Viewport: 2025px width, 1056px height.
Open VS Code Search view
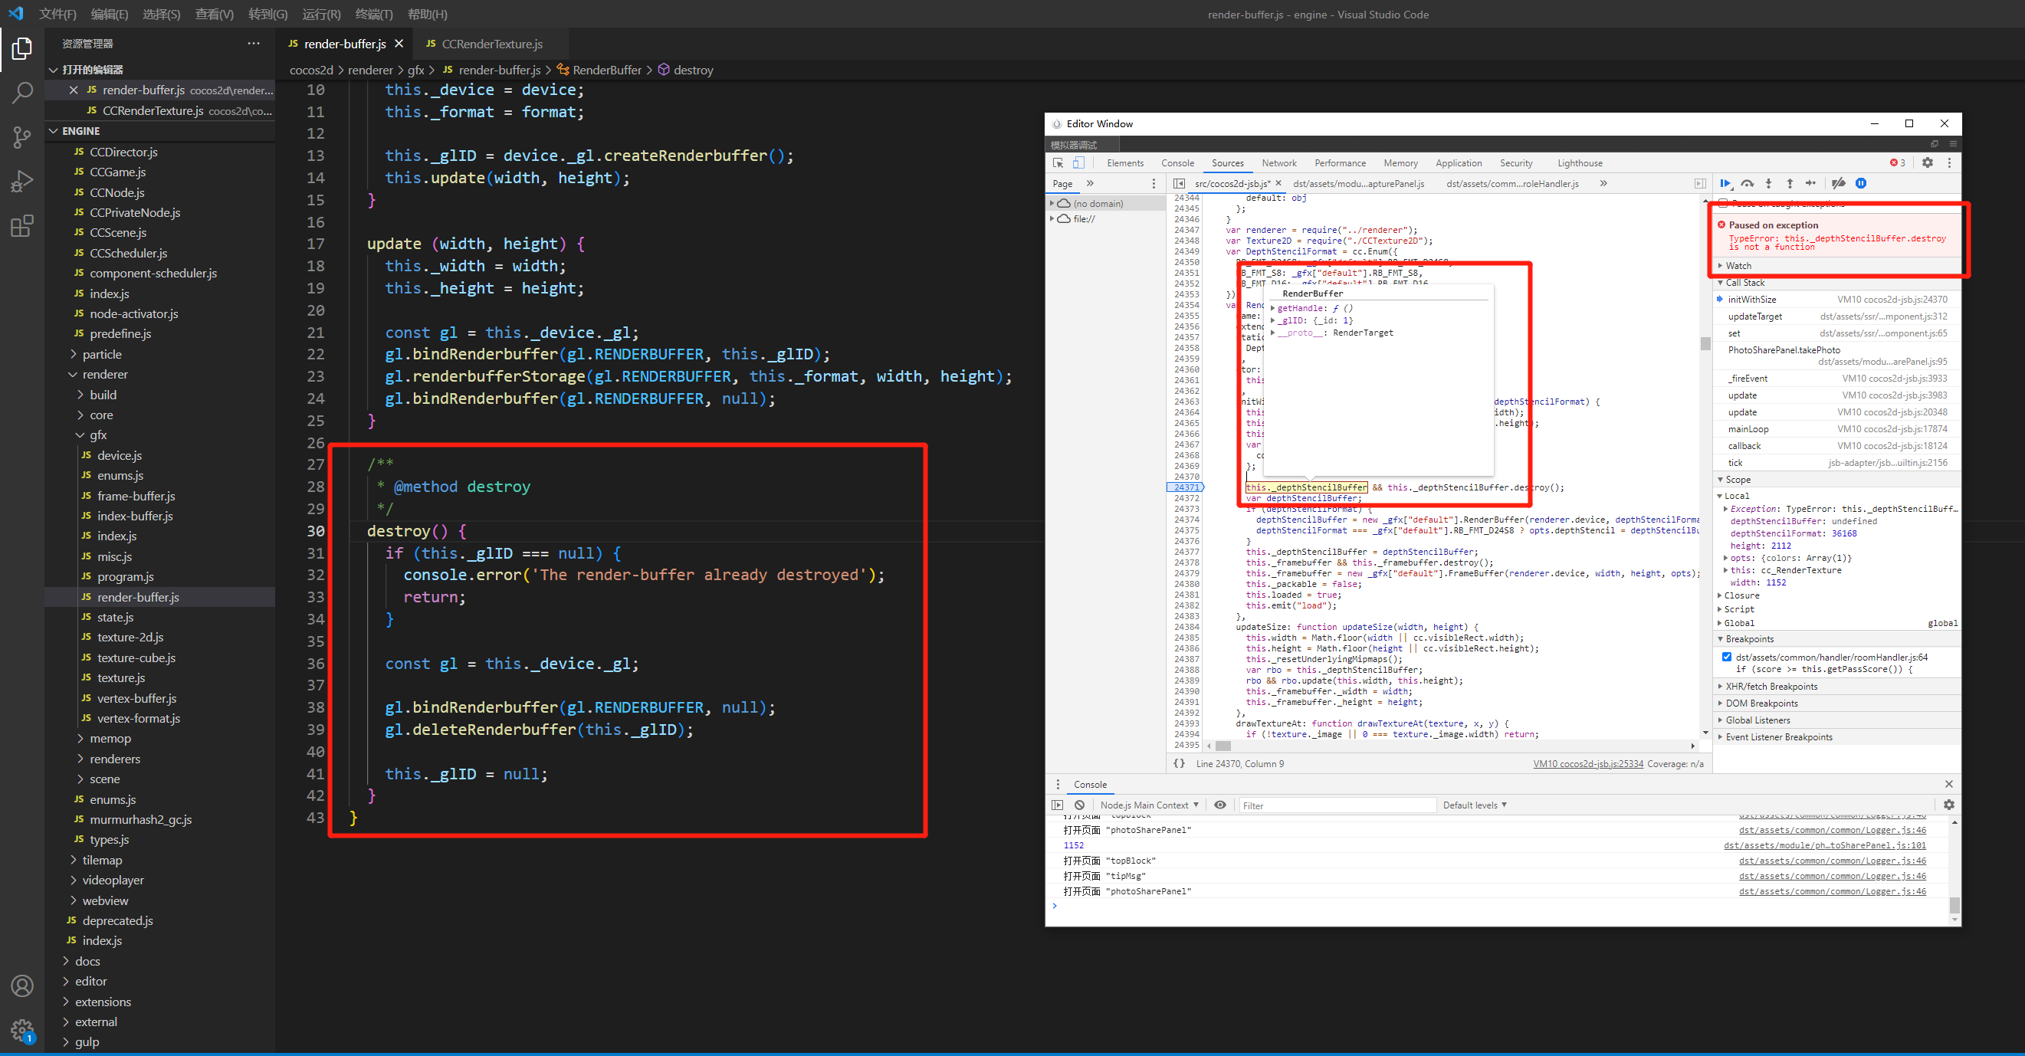pos(22,93)
